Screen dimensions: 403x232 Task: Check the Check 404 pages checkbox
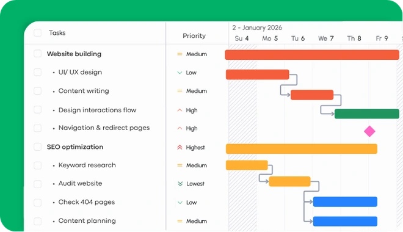[x=37, y=203]
